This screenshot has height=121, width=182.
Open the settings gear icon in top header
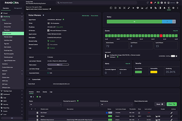pyautogui.click(x=165, y=3)
